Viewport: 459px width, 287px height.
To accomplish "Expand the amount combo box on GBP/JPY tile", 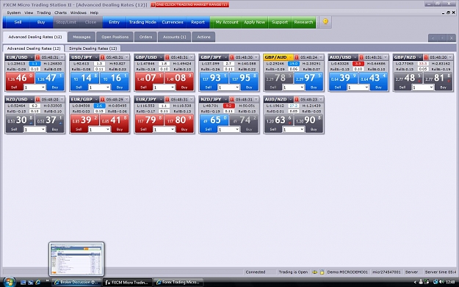I will click(x=237, y=87).
